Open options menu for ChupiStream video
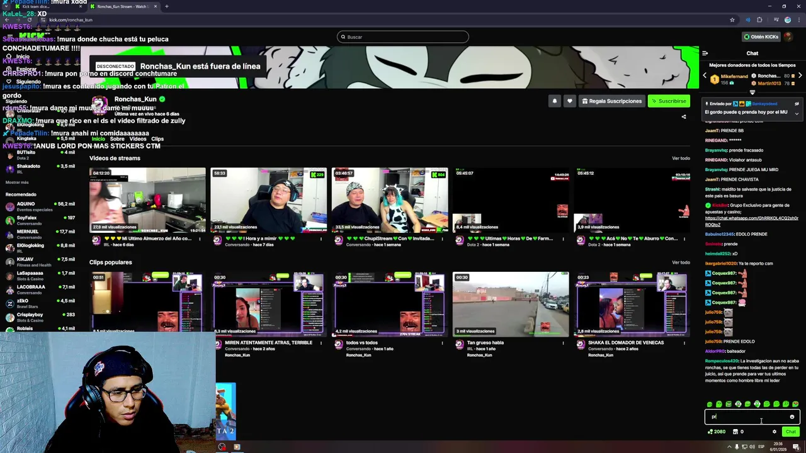This screenshot has height=453, width=806. point(442,238)
